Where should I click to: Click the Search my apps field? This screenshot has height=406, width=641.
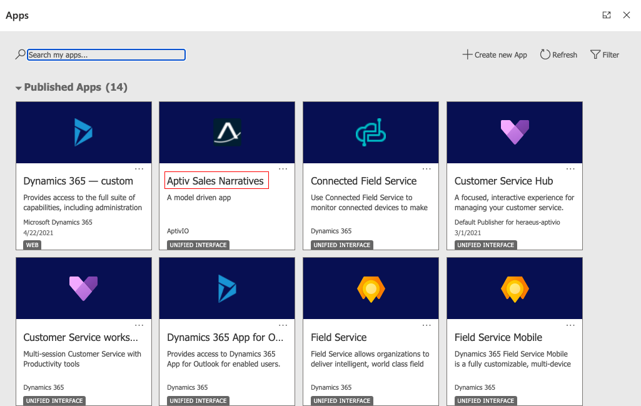[x=106, y=55]
